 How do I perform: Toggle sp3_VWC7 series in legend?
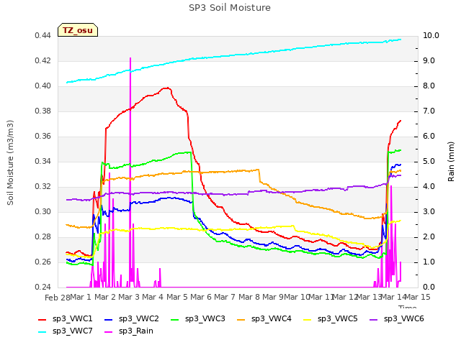point(66,331)
